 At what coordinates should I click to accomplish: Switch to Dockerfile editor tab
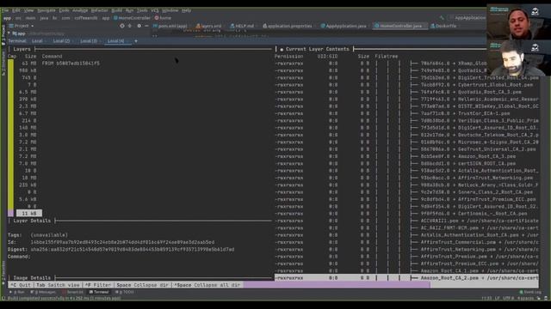click(x=443, y=26)
